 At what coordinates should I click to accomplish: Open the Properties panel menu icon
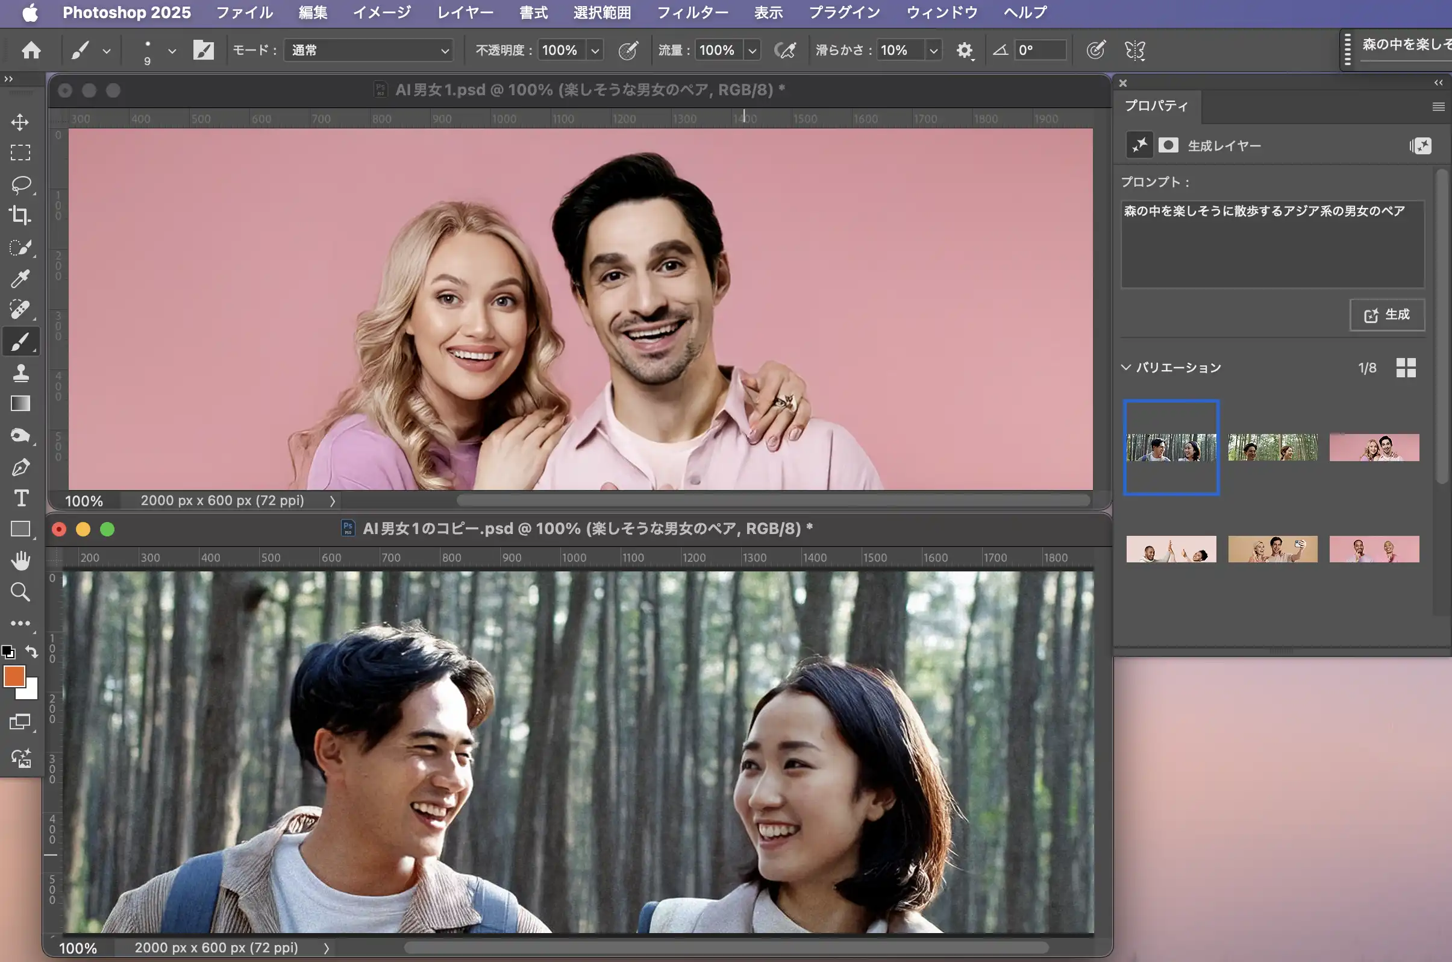pos(1438,107)
